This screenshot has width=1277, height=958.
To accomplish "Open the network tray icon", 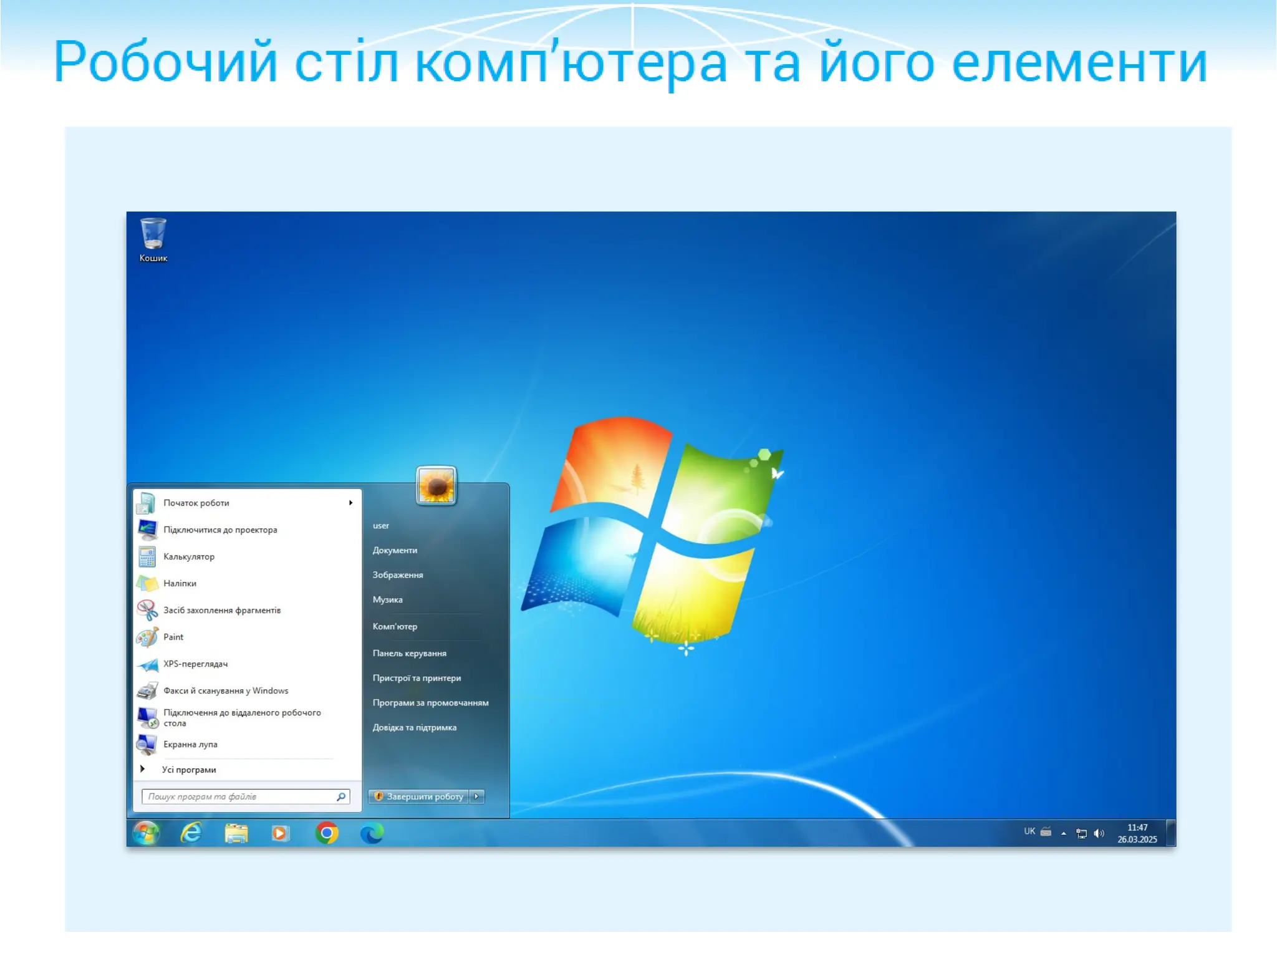I will click(1082, 833).
